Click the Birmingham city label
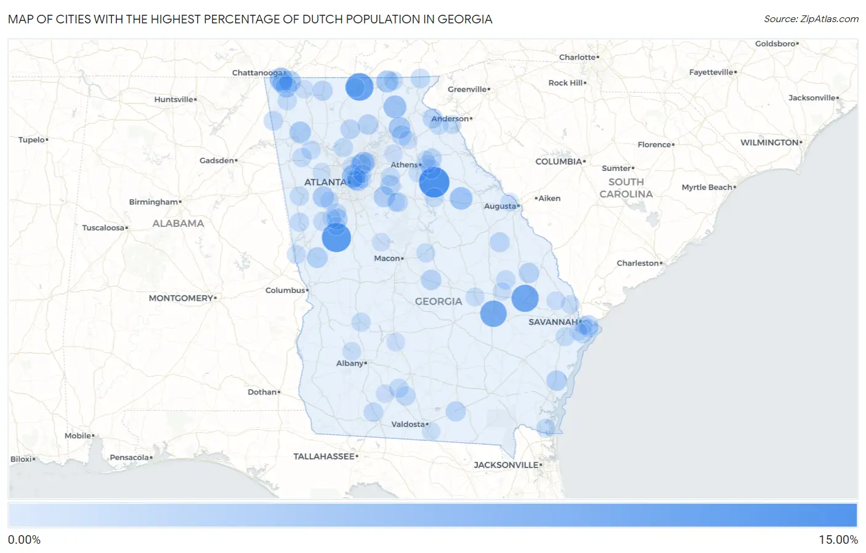 (153, 202)
